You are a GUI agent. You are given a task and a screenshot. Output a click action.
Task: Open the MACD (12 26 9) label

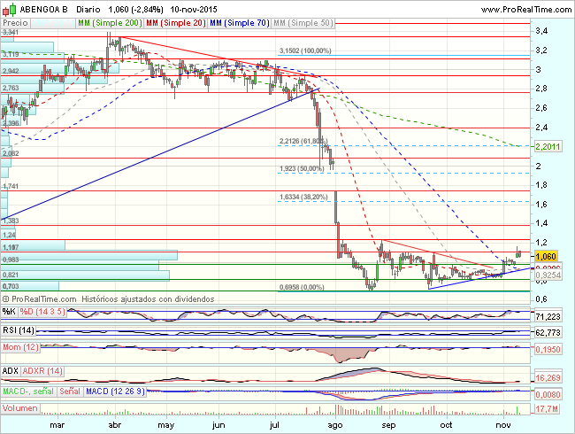[x=115, y=391]
